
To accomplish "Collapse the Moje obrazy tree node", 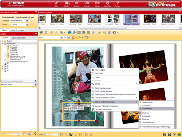I will (x=2, y=43).
